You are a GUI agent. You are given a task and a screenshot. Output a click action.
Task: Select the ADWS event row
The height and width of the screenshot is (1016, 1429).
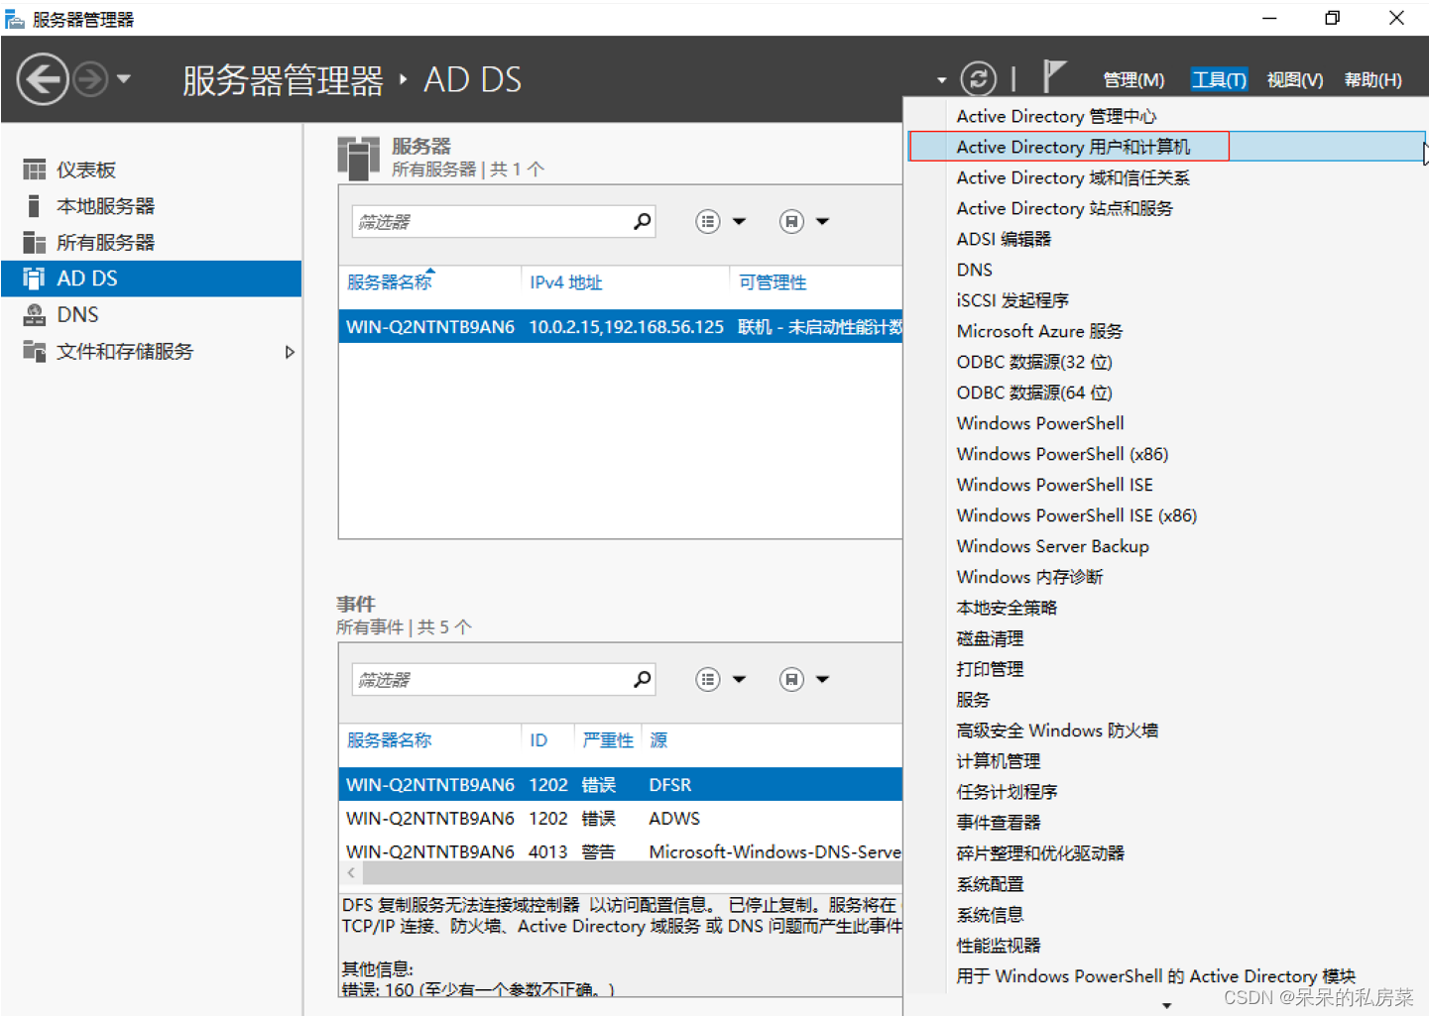(621, 819)
